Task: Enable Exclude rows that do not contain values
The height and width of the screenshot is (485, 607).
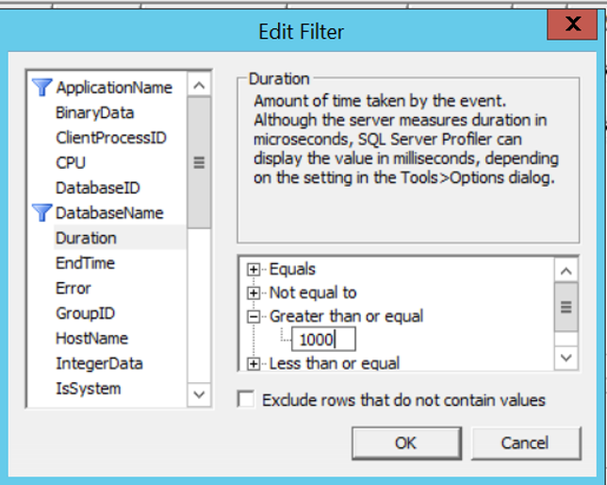Action: (x=246, y=399)
